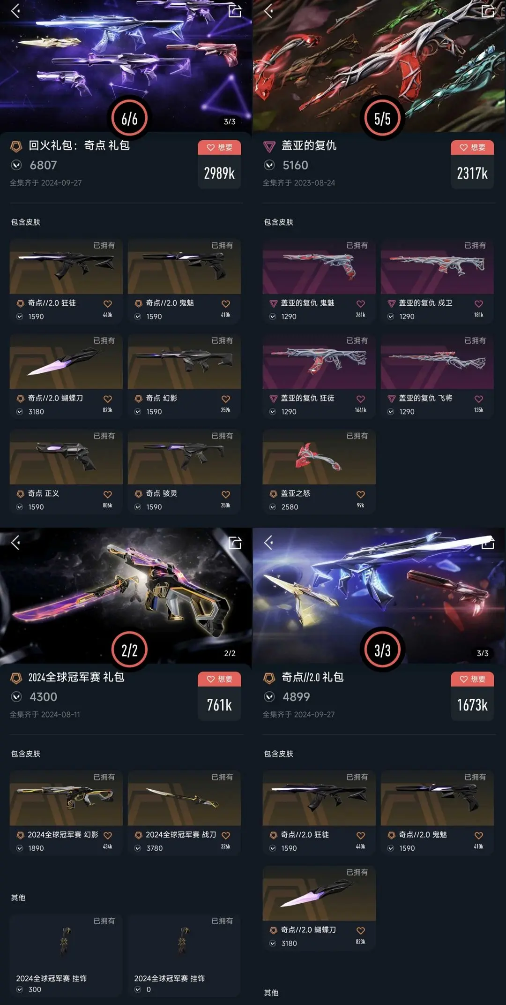Favorite the 盖亚之怒 melee skin
Viewport: 506px width, 1005px height.
pos(360,494)
